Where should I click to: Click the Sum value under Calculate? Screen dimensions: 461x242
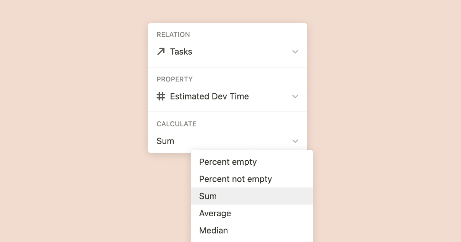click(x=166, y=141)
